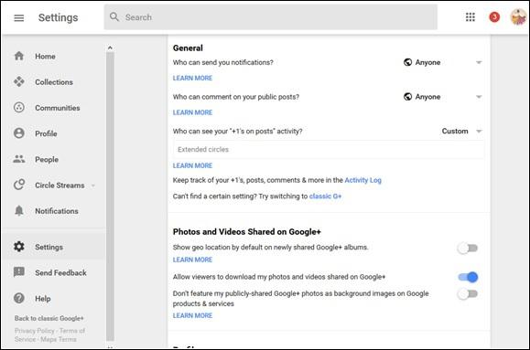
Task: Click the Communities icon in sidebar
Action: point(19,108)
